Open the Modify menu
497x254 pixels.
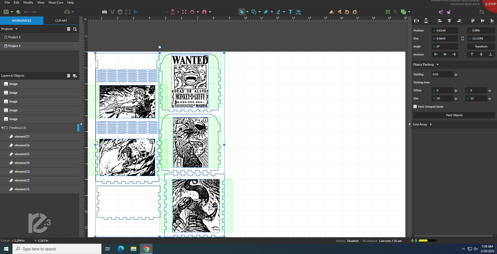[28, 3]
